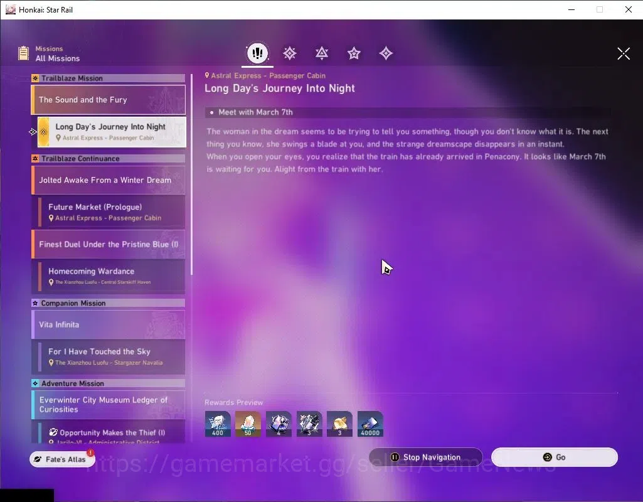
Task: View the 40000 credits reward icon
Action: click(x=370, y=424)
